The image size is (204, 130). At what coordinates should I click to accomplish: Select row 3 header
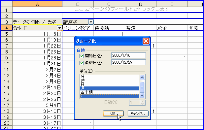pos(7,22)
